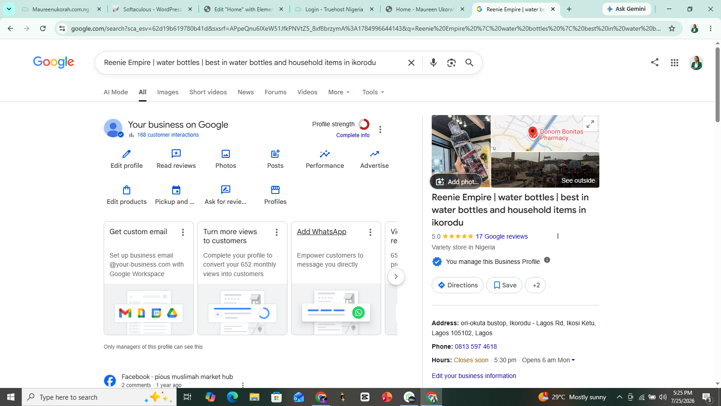
Task: Call the phone number 0813 597 4618
Action: click(x=476, y=346)
